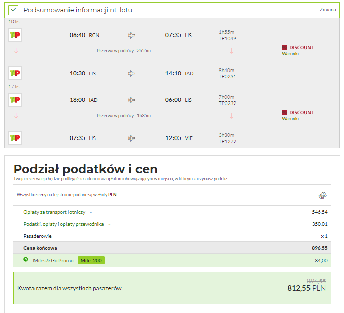Screen dimensions: 344x313
Task: Click the green Miles & Go Promo icon
Action: tap(26, 259)
